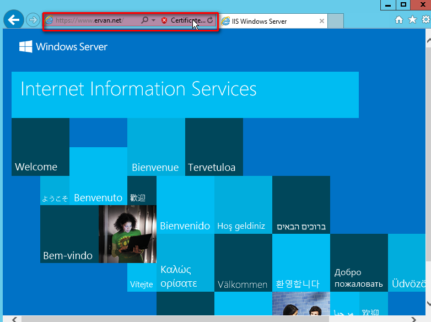The height and width of the screenshot is (322, 431).
Task: Click the IE page icon in address bar
Action: [x=49, y=20]
